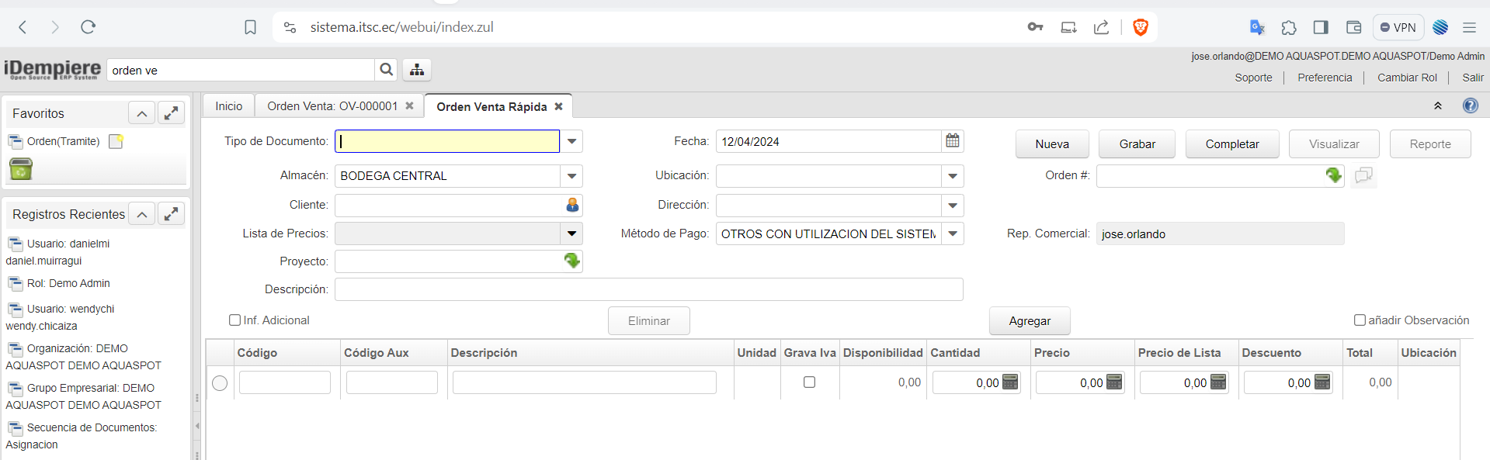Viewport: 1490px width, 460px height.
Task: Enable the Inf. Adicional checkbox
Action: 235,320
